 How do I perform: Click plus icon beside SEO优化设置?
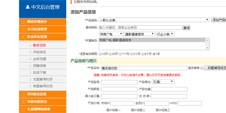23,94
